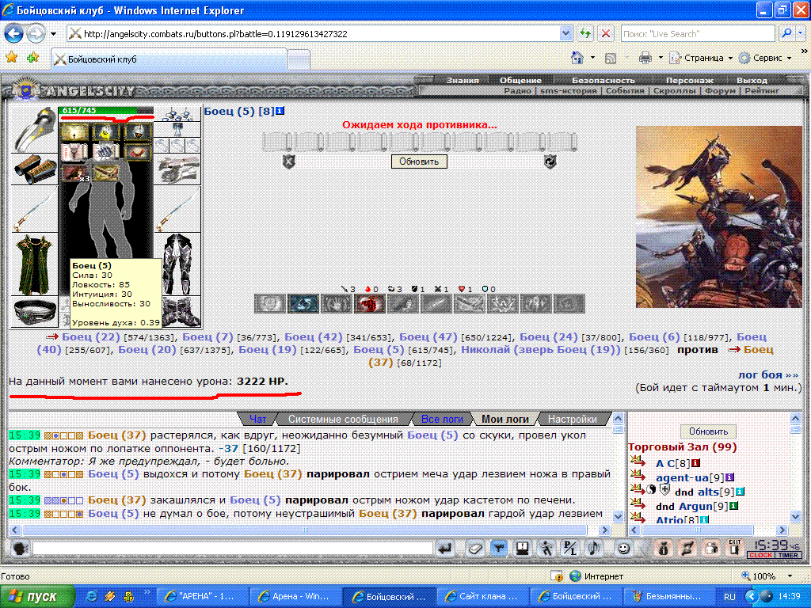Screen dimensions: 811x608
Task: Open the Live Search options dropdown
Action: point(801,34)
